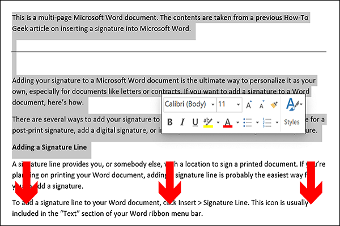Toggle Italic formatting in mini toolbar

point(182,122)
